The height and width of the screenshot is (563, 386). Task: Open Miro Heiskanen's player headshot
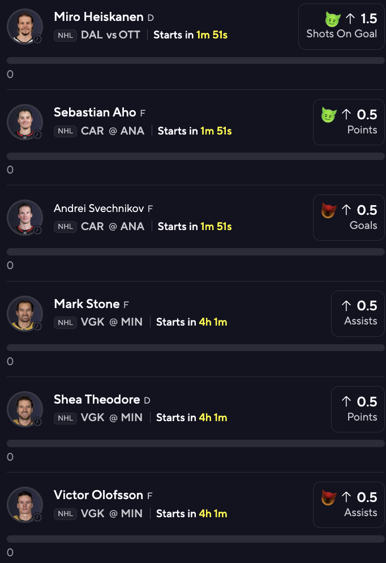tap(25, 26)
